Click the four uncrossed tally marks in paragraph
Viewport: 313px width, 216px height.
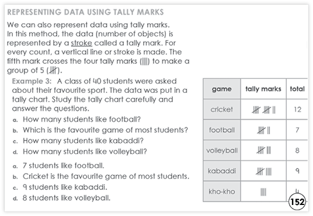145,62
